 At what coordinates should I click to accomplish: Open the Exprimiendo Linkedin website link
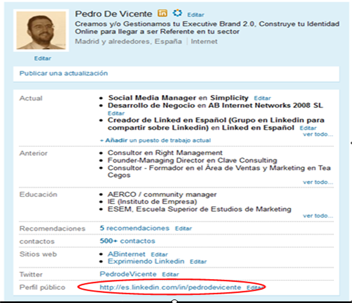pos(146,261)
